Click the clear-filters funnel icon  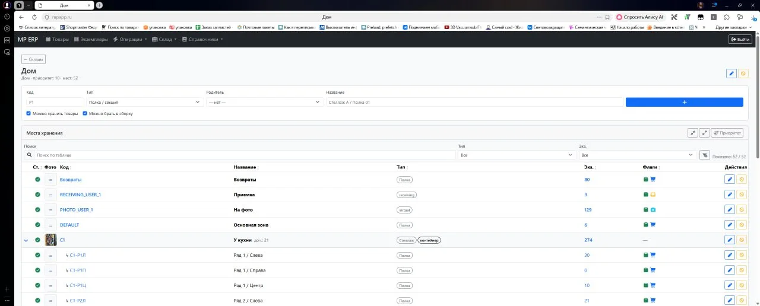[x=704, y=155]
